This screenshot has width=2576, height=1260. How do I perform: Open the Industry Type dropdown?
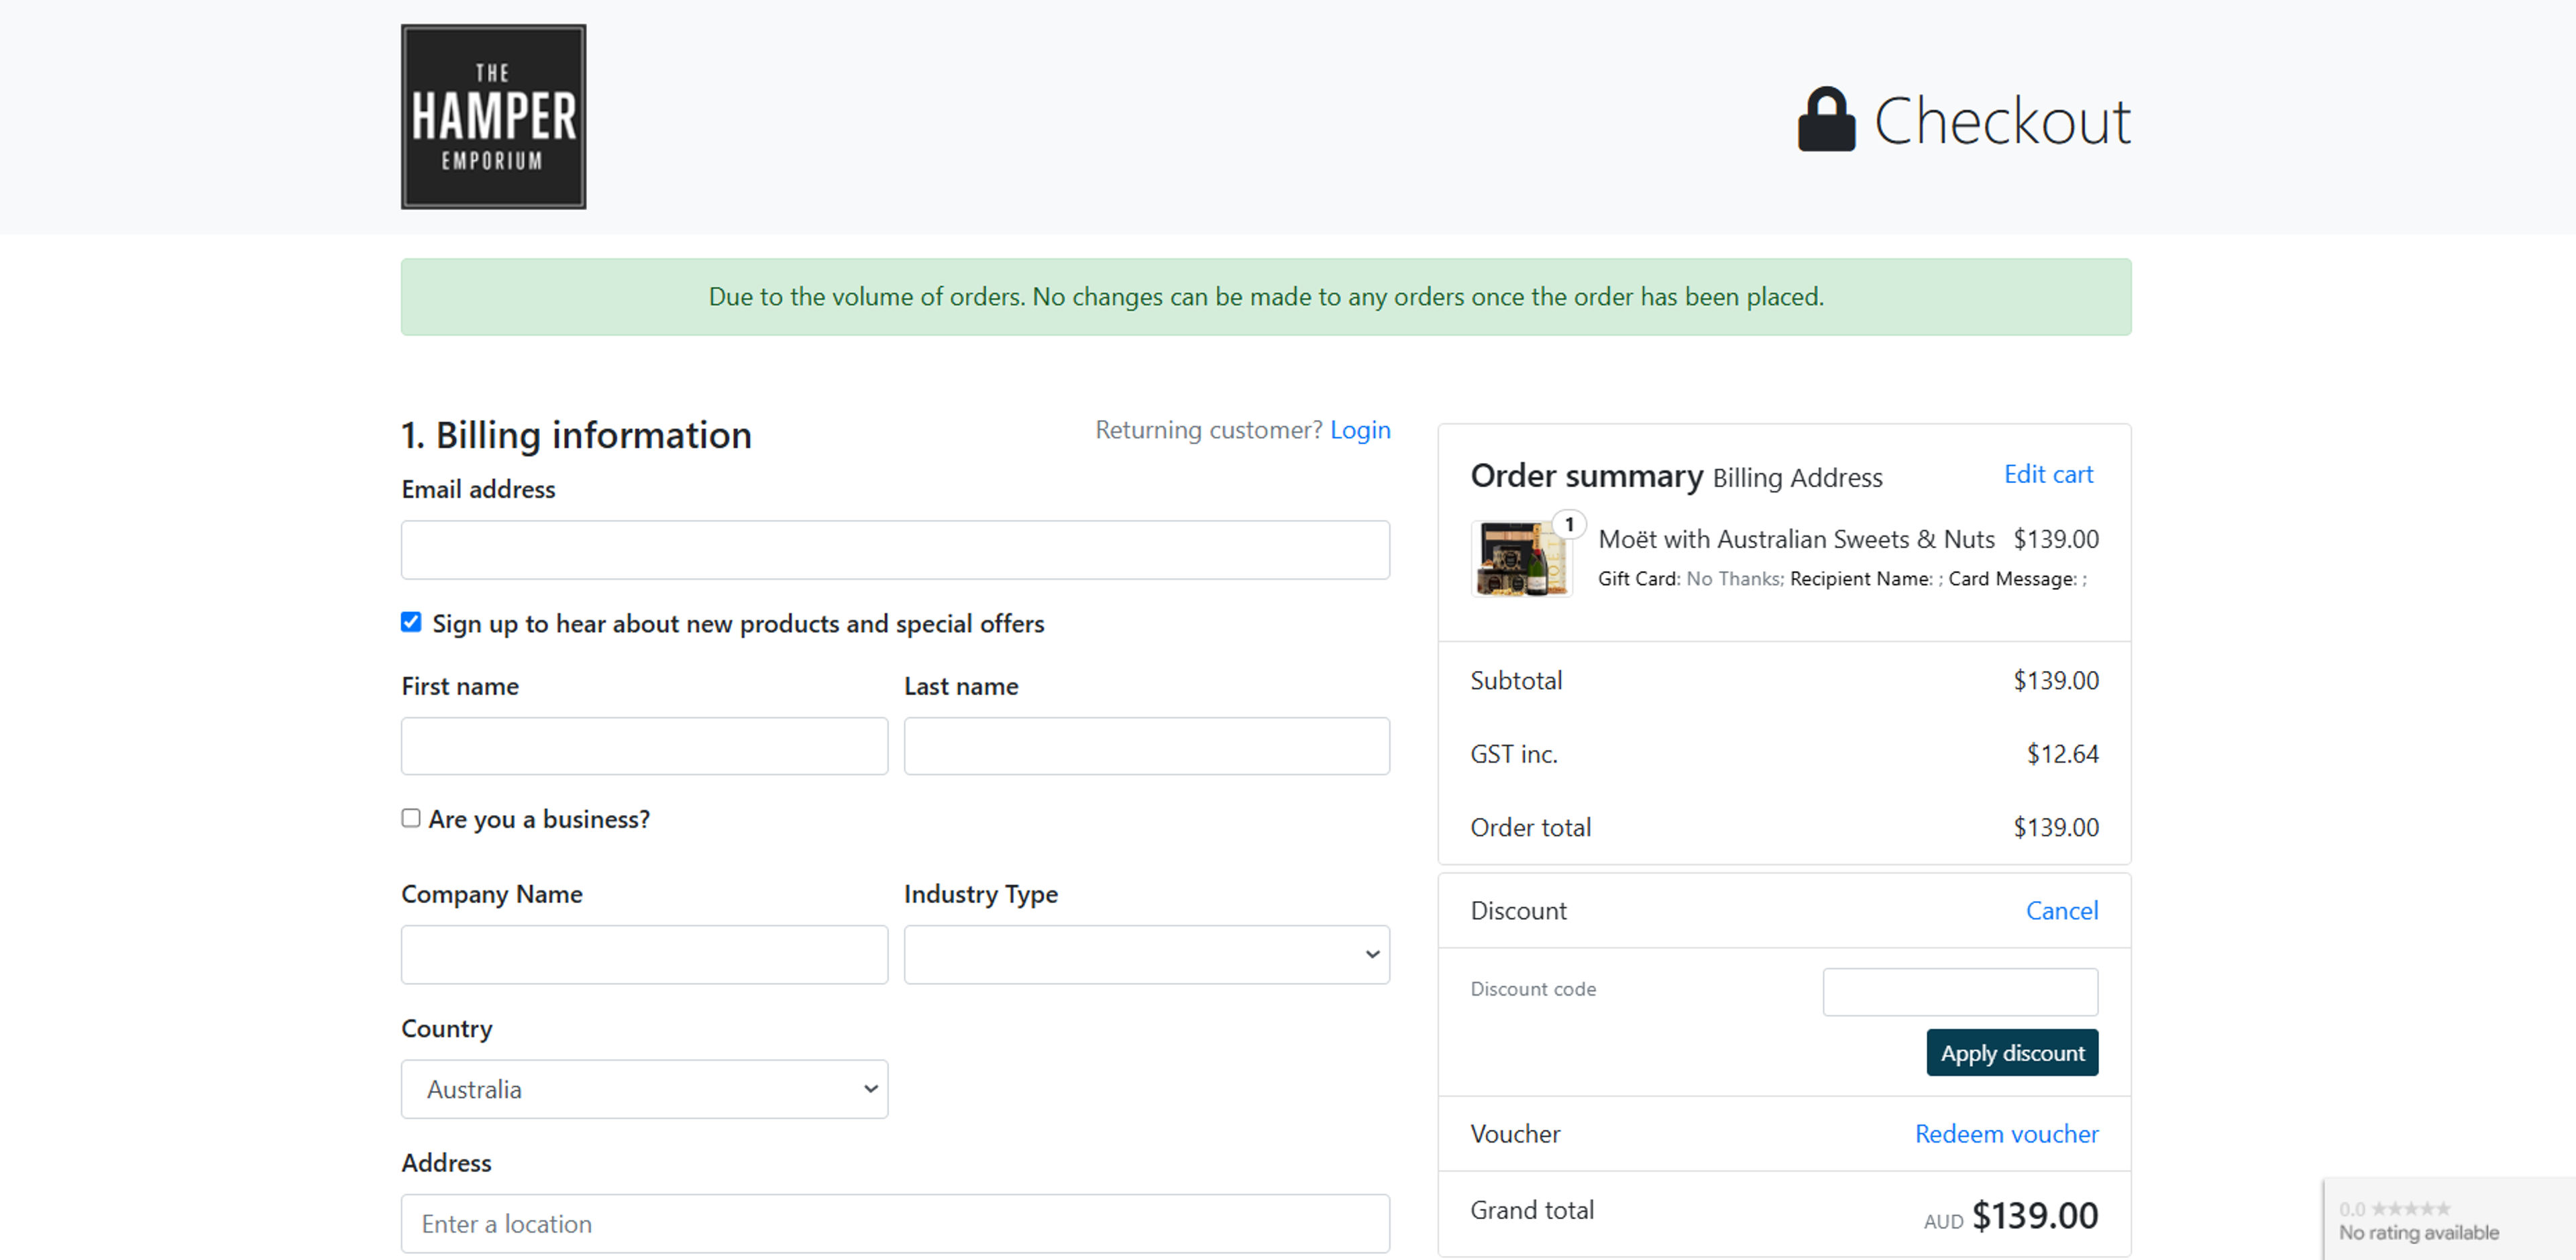click(1146, 954)
